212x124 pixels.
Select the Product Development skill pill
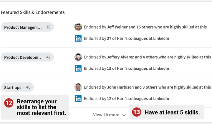[27, 57]
